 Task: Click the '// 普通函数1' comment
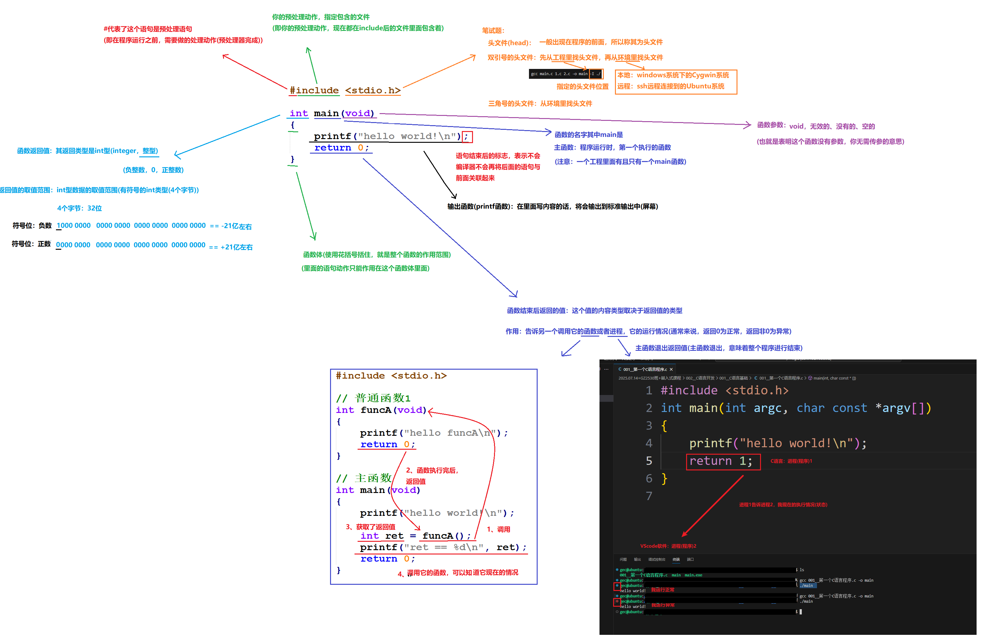(x=373, y=398)
